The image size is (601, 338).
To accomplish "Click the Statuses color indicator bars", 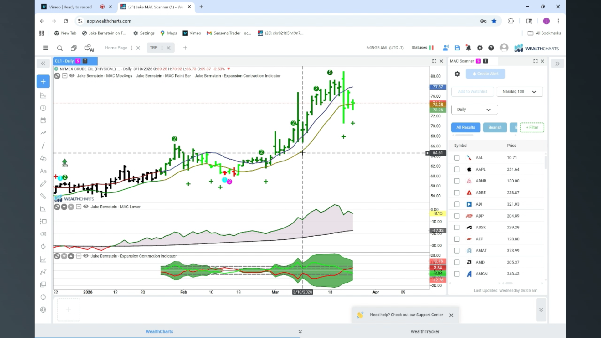I will click(431, 48).
